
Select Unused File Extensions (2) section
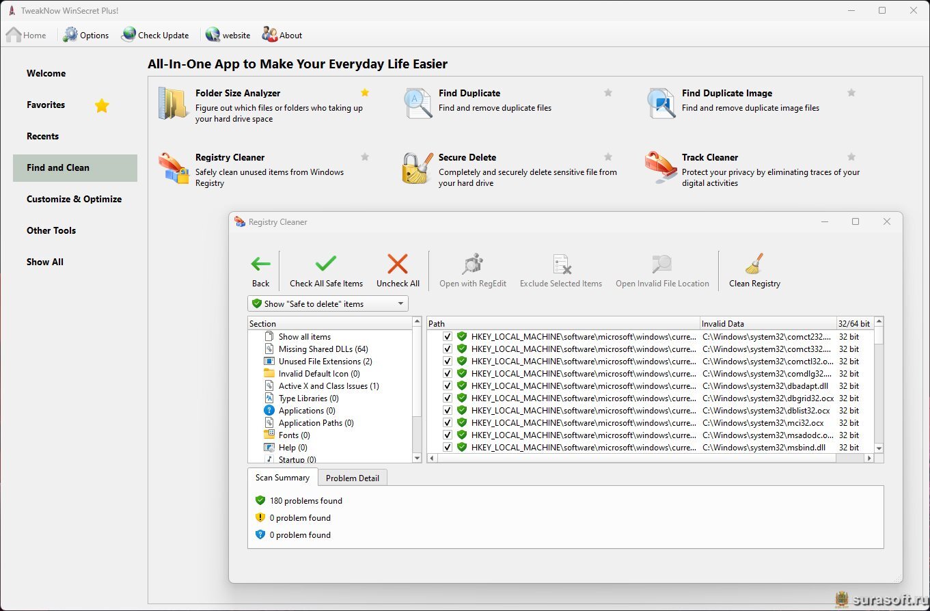[325, 361]
